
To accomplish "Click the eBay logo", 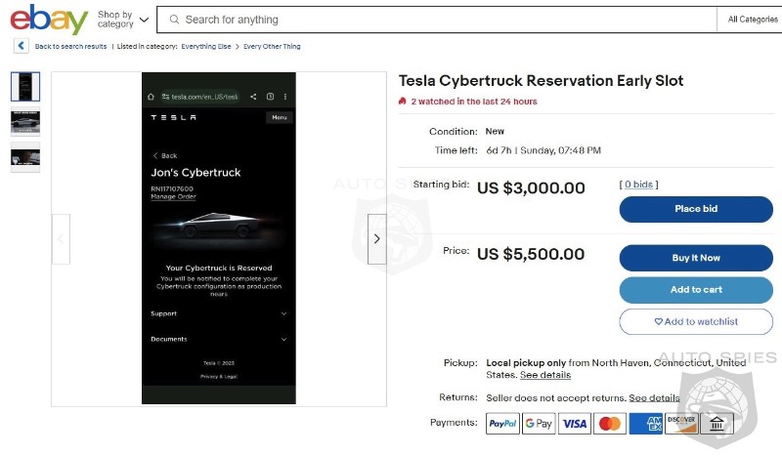I will pos(49,19).
